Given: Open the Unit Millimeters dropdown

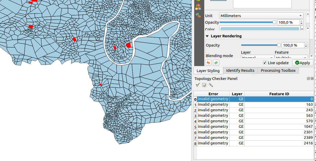Looking at the screenshot, I should tap(261, 16).
